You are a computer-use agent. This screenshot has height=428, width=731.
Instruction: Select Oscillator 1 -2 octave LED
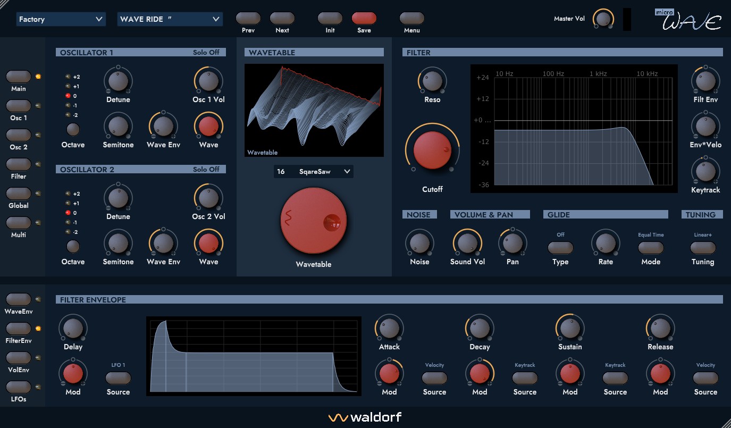68,115
